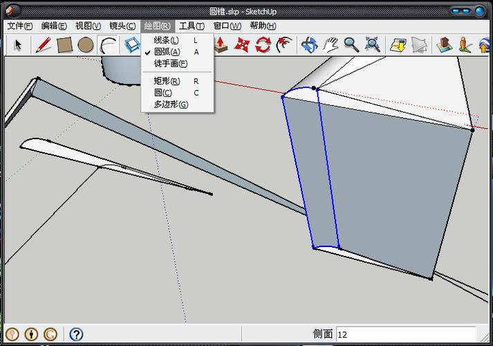This screenshot has width=493, height=346.
Task: Open the 工具(T) menu
Action: [x=192, y=26]
